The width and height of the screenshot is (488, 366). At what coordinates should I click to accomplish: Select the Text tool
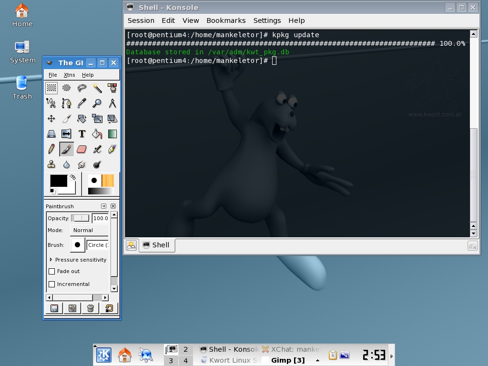(81, 134)
